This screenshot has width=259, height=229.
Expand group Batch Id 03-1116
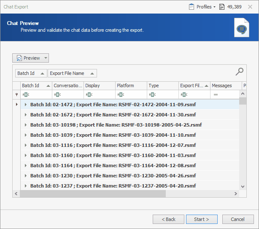tap(26, 145)
